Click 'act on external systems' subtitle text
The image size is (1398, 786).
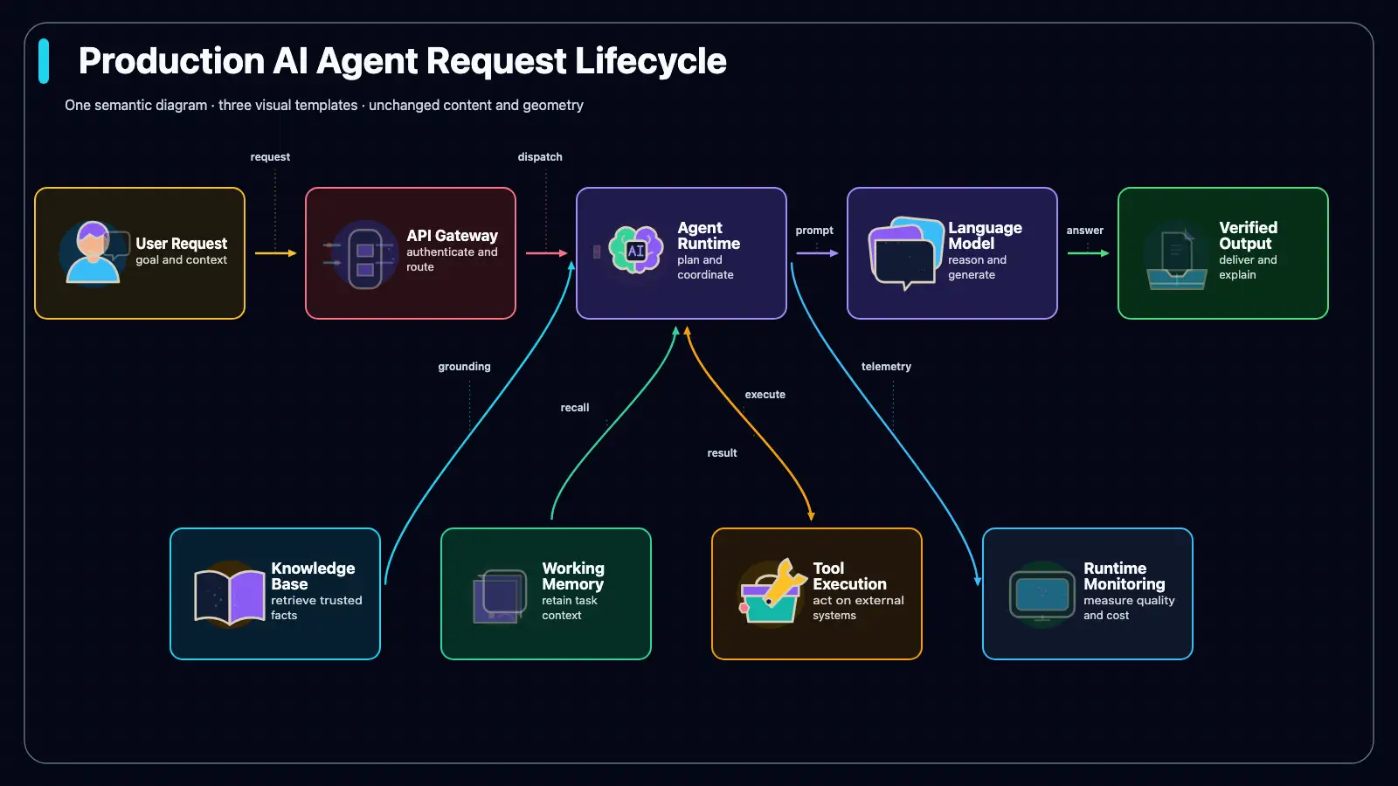[858, 608]
